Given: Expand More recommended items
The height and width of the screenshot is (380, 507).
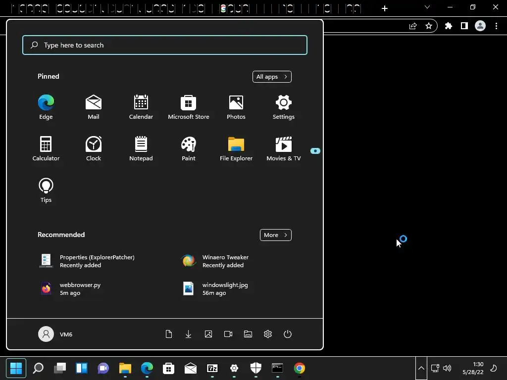Looking at the screenshot, I should (275, 235).
